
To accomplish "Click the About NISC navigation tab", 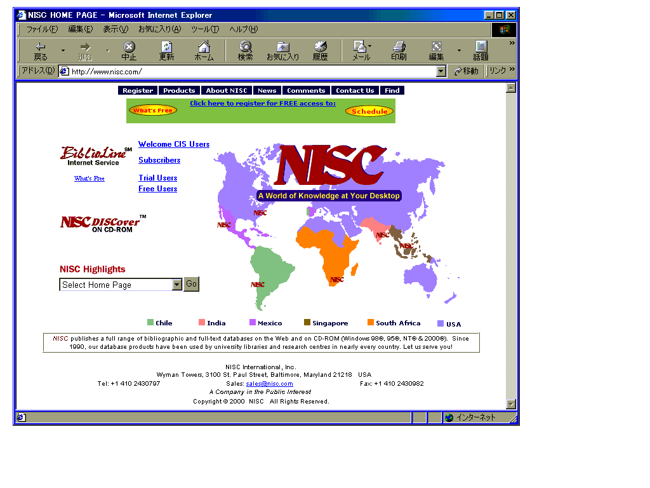I will pos(227,90).
